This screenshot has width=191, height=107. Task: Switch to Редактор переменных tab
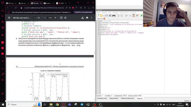click(x=127, y=98)
